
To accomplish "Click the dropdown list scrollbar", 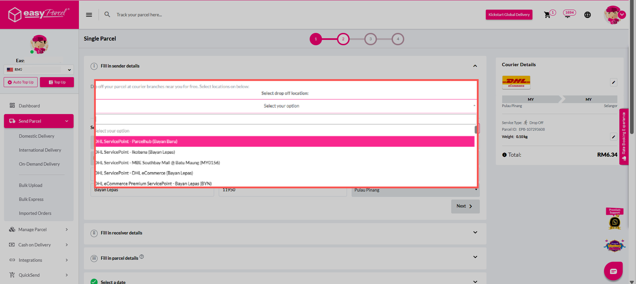I will tap(476, 130).
